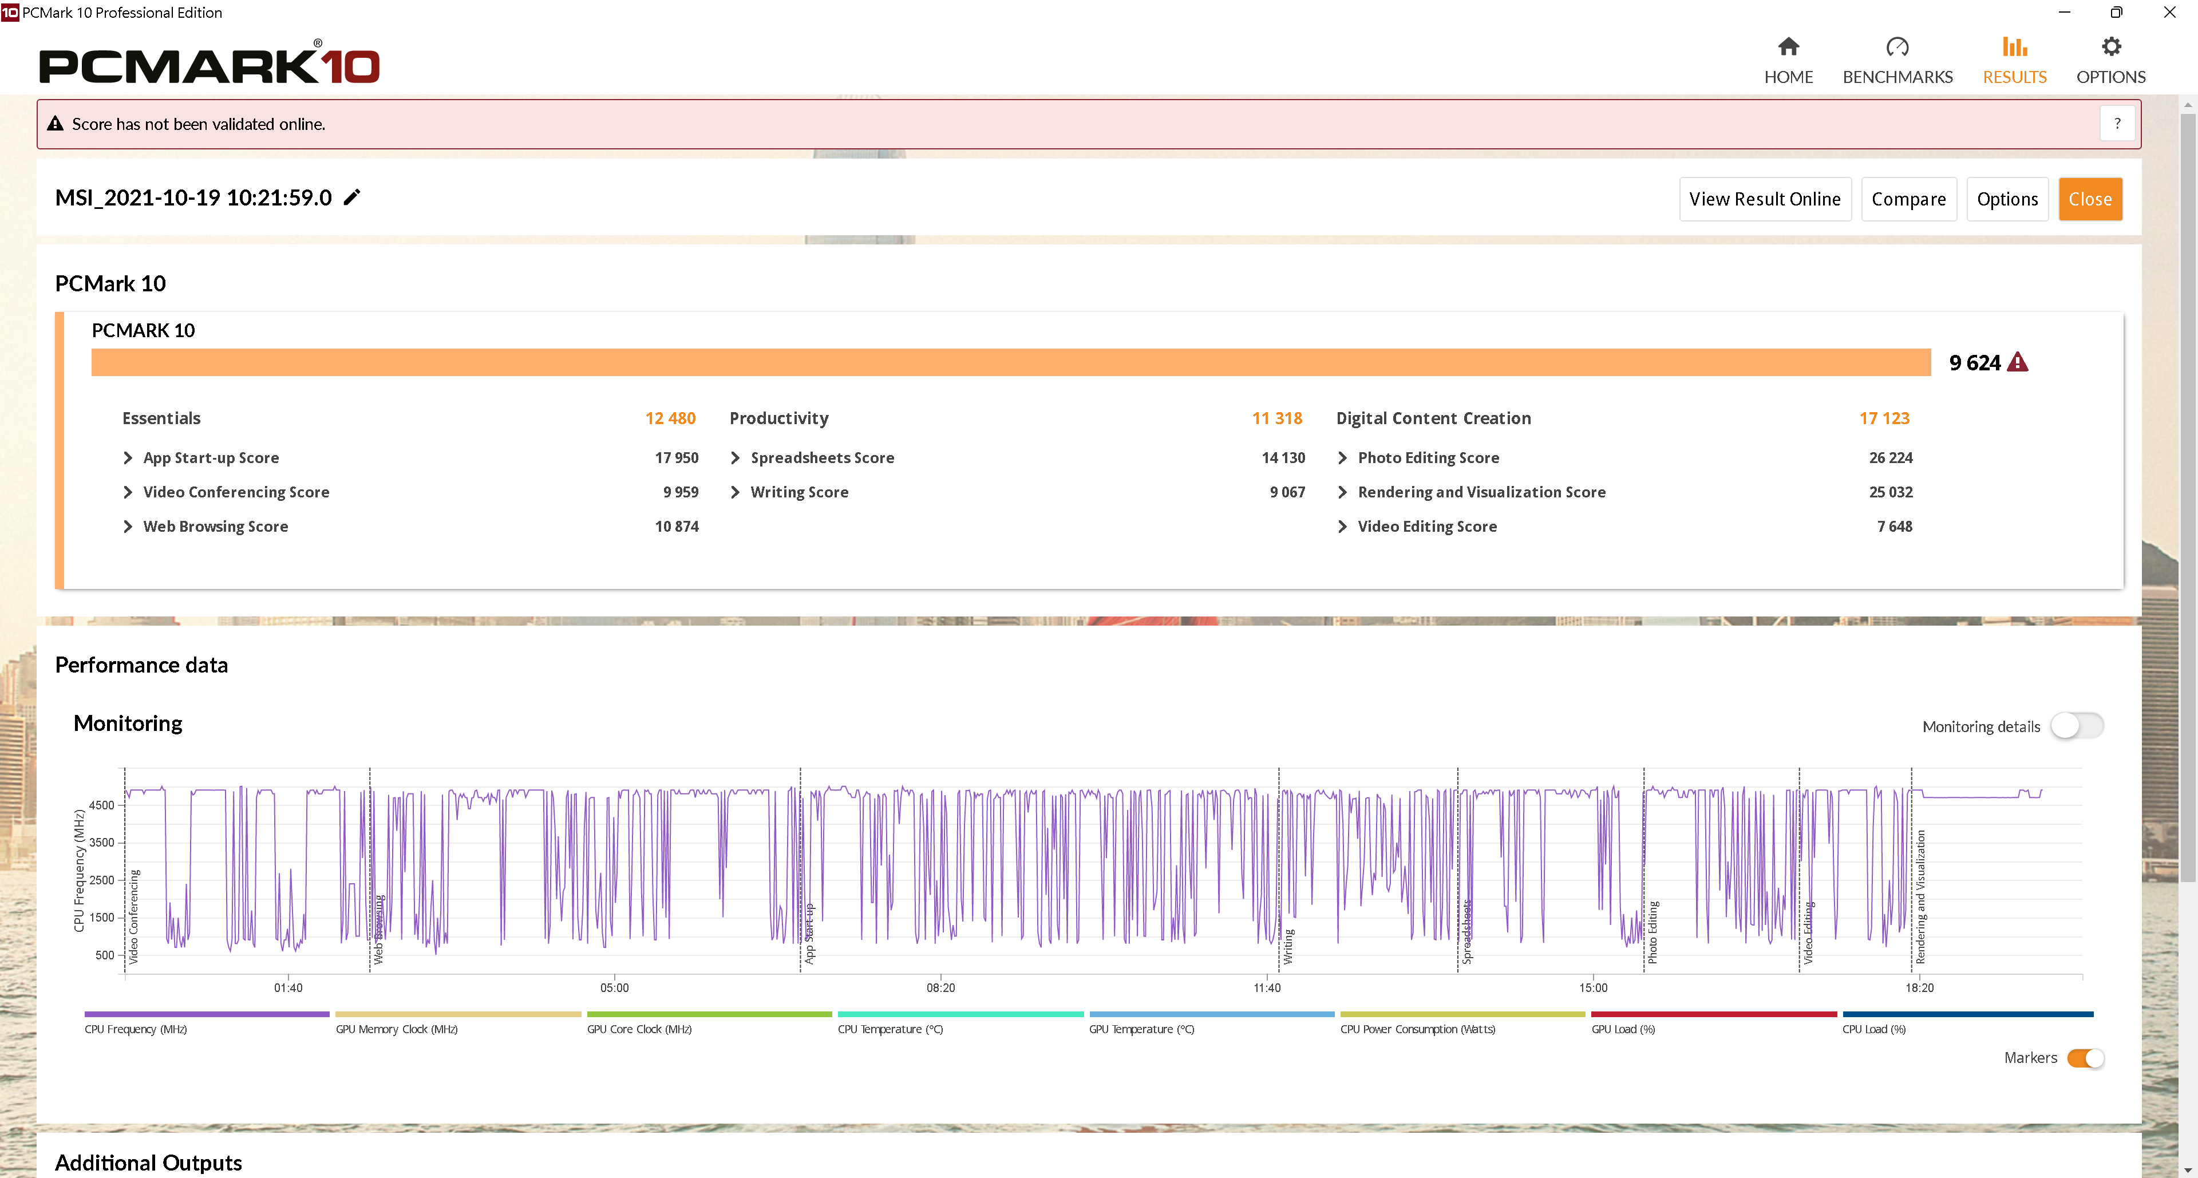Expand Web Browsing Score details
Image resolution: width=2198 pixels, height=1178 pixels.
coord(128,526)
